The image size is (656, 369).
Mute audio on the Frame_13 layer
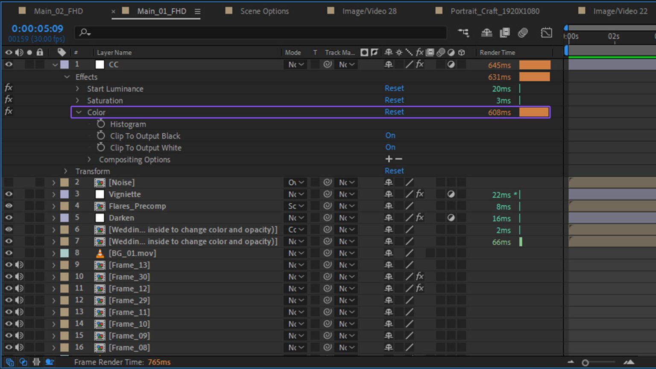[x=19, y=265]
